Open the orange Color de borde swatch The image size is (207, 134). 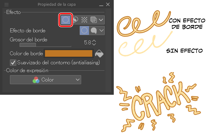[x=69, y=53]
